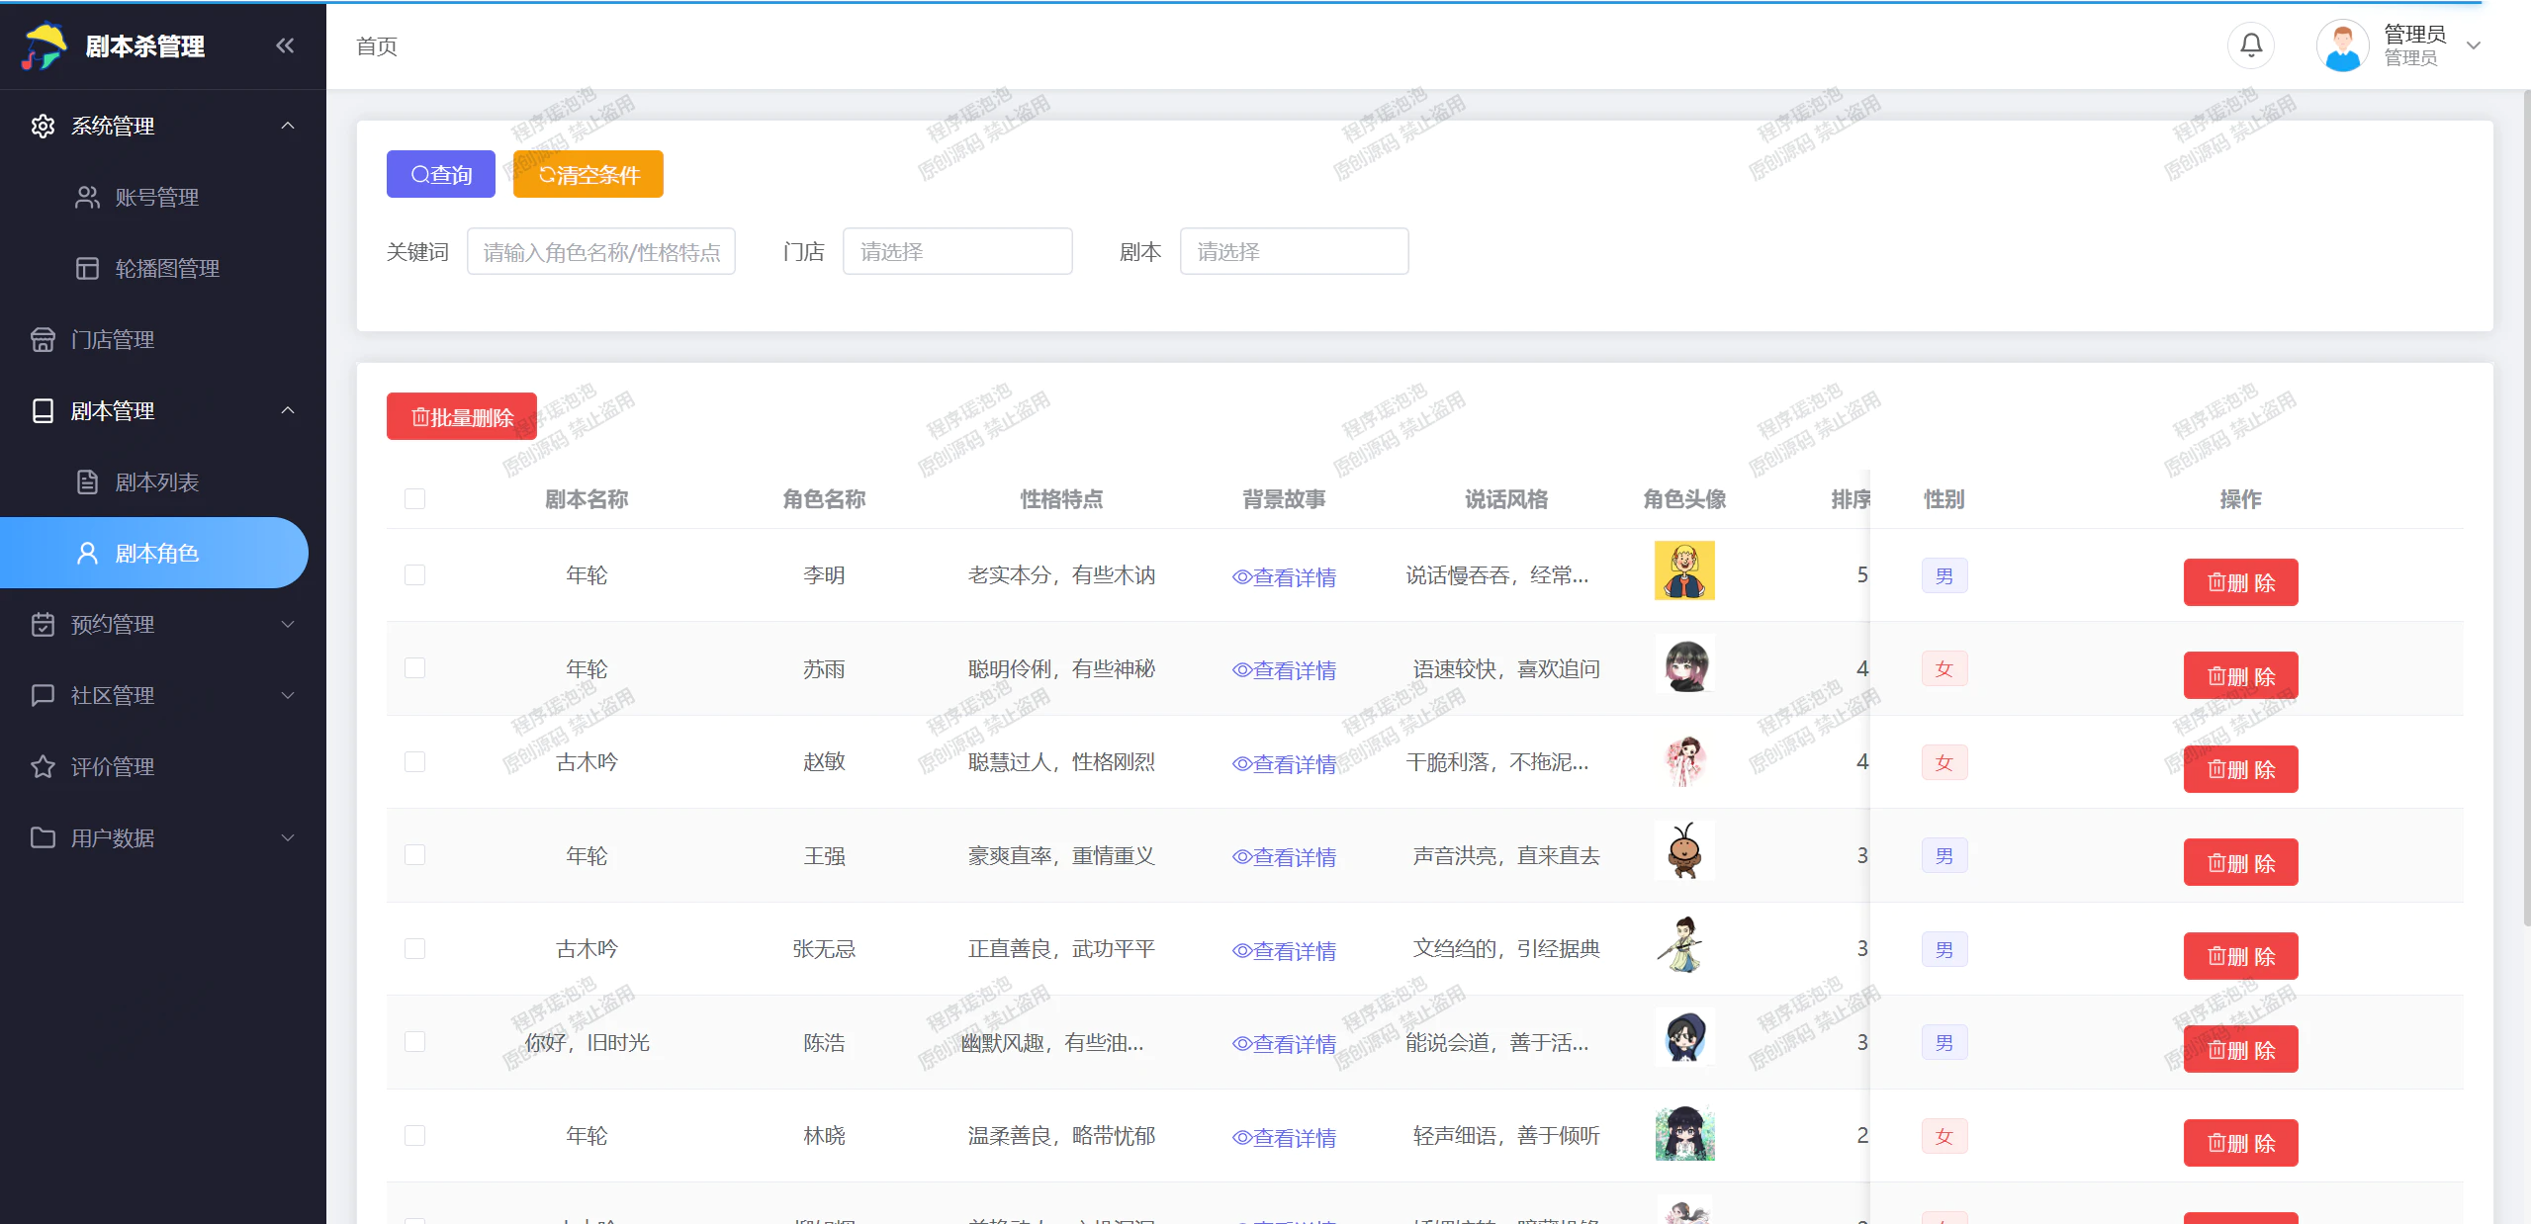
Task: Check the row checkbox for 王强
Action: point(414,855)
